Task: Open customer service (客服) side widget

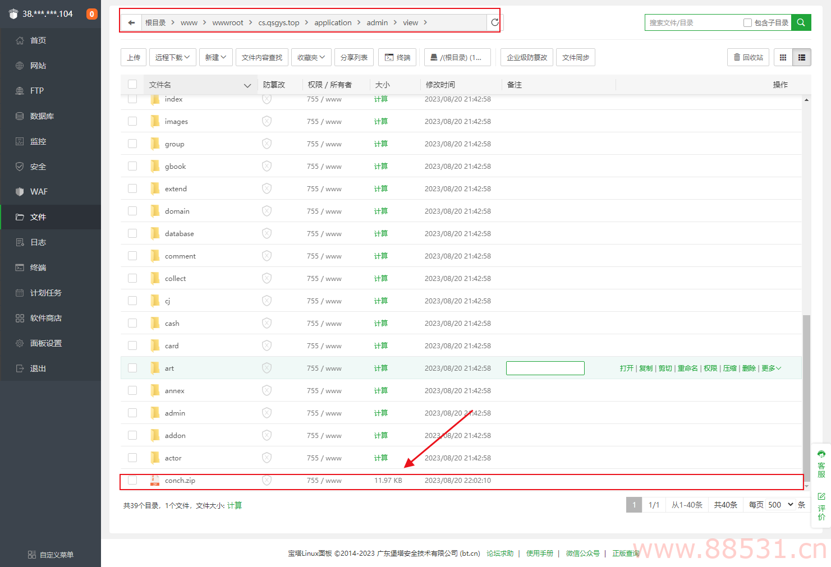Action: (x=821, y=463)
